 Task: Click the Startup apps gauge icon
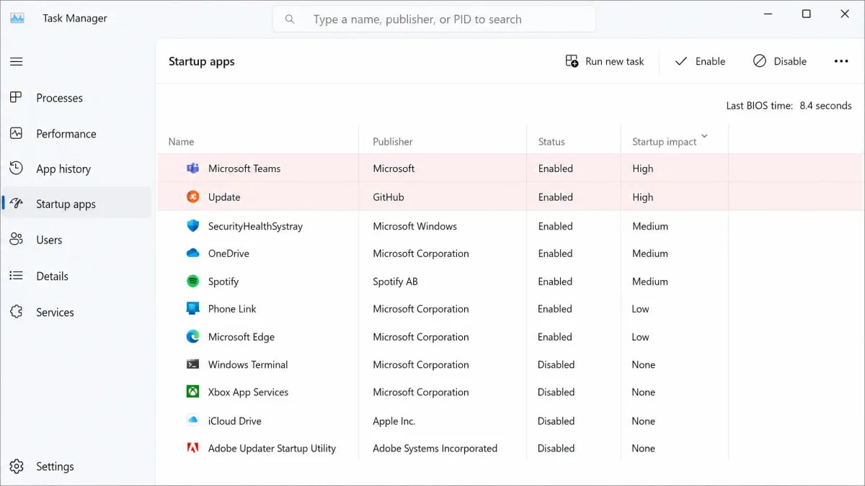(16, 204)
